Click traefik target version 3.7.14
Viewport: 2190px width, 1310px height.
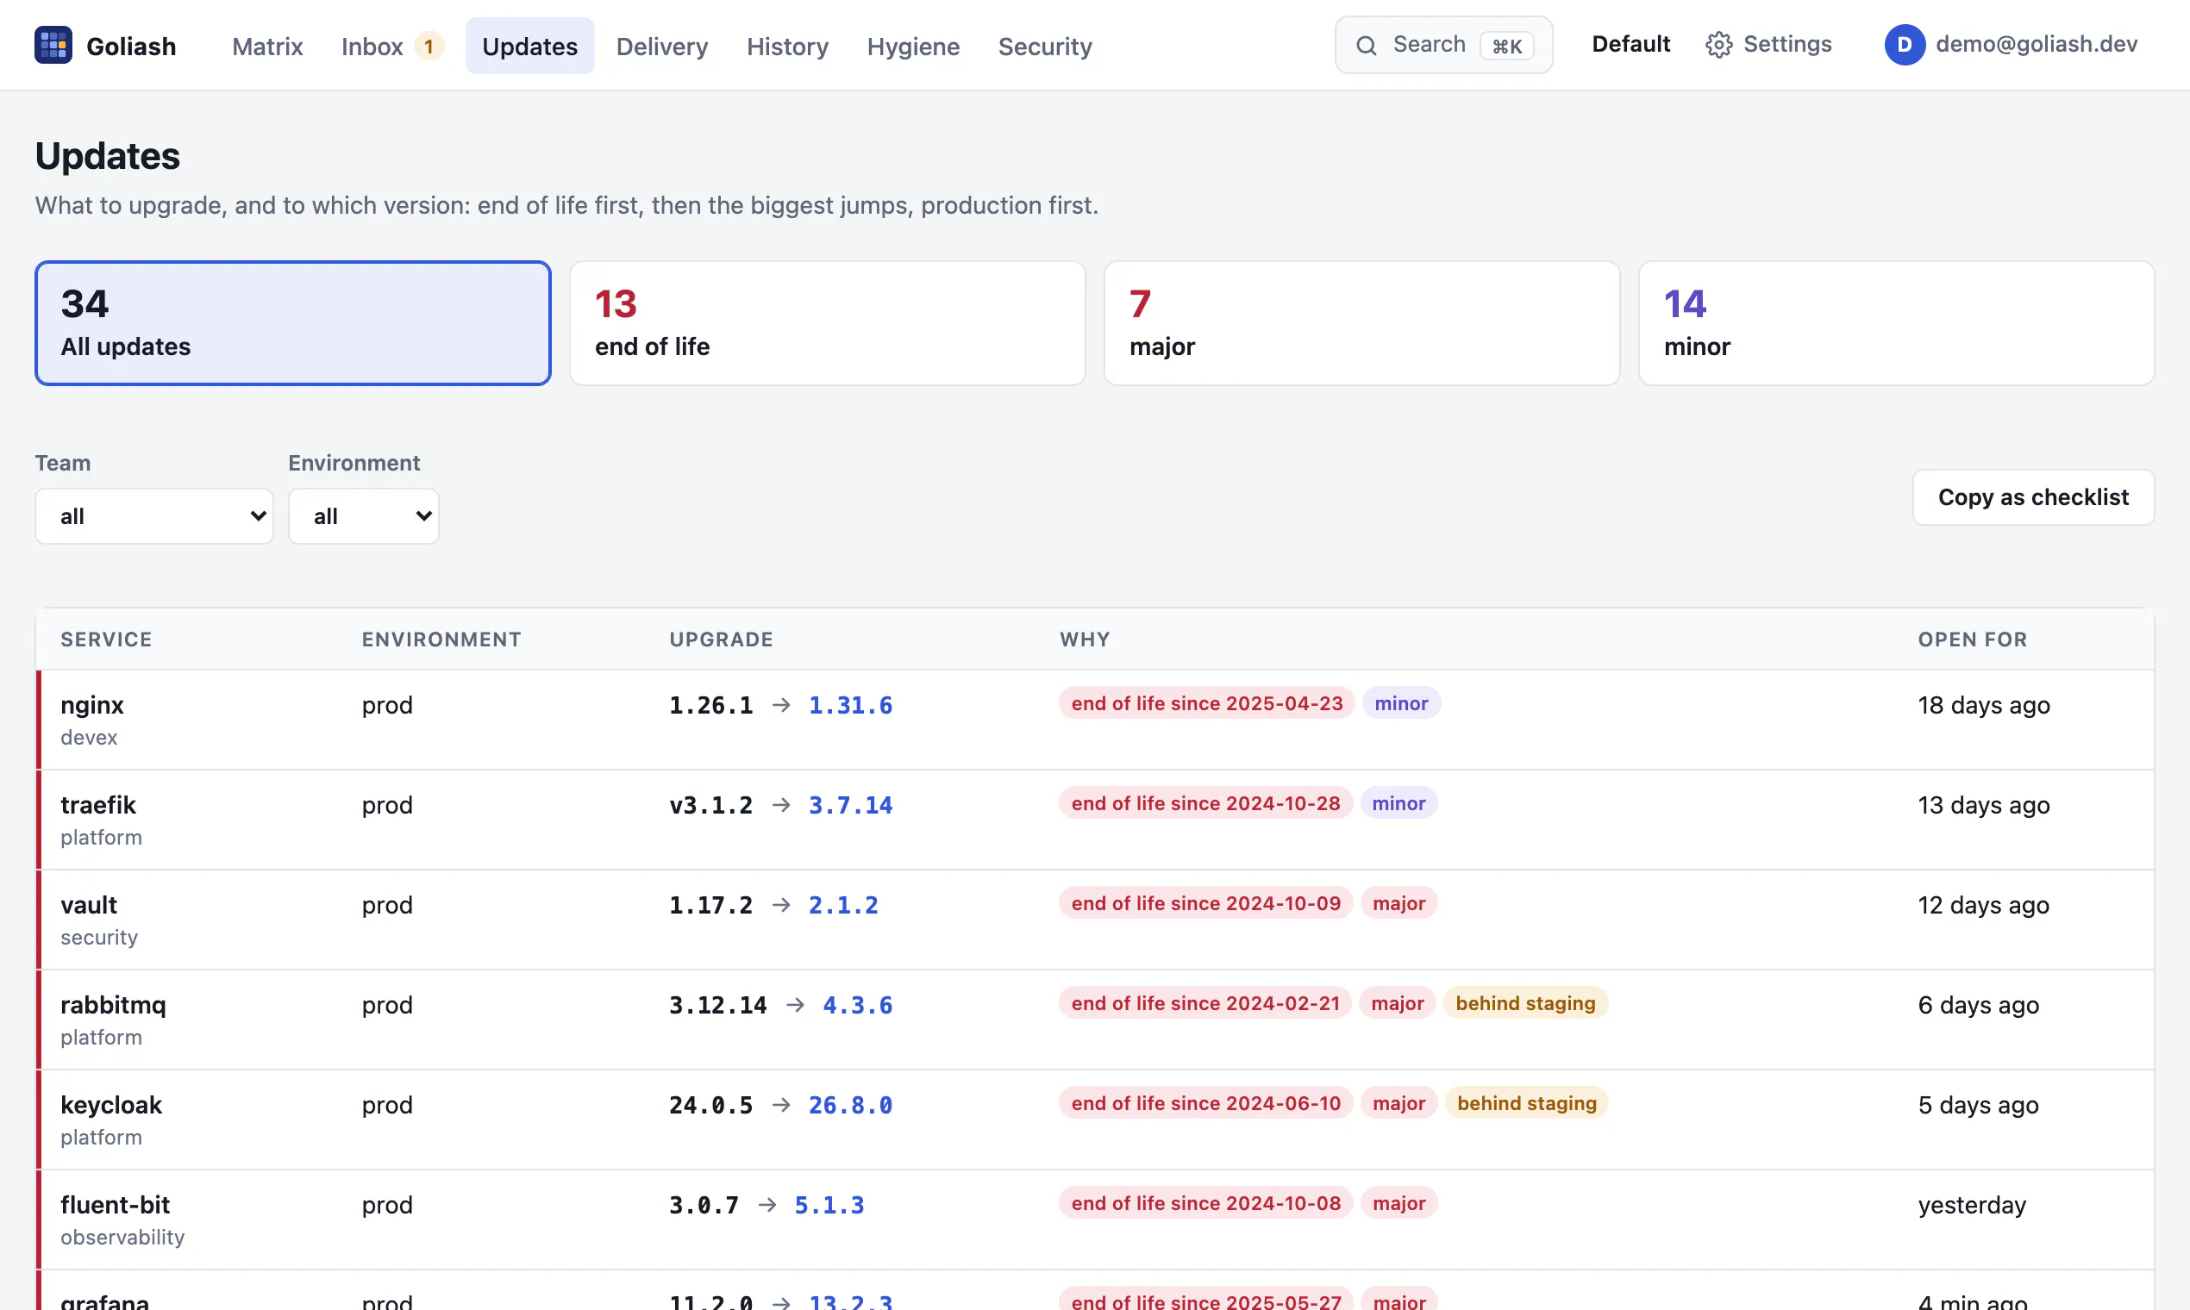850,805
